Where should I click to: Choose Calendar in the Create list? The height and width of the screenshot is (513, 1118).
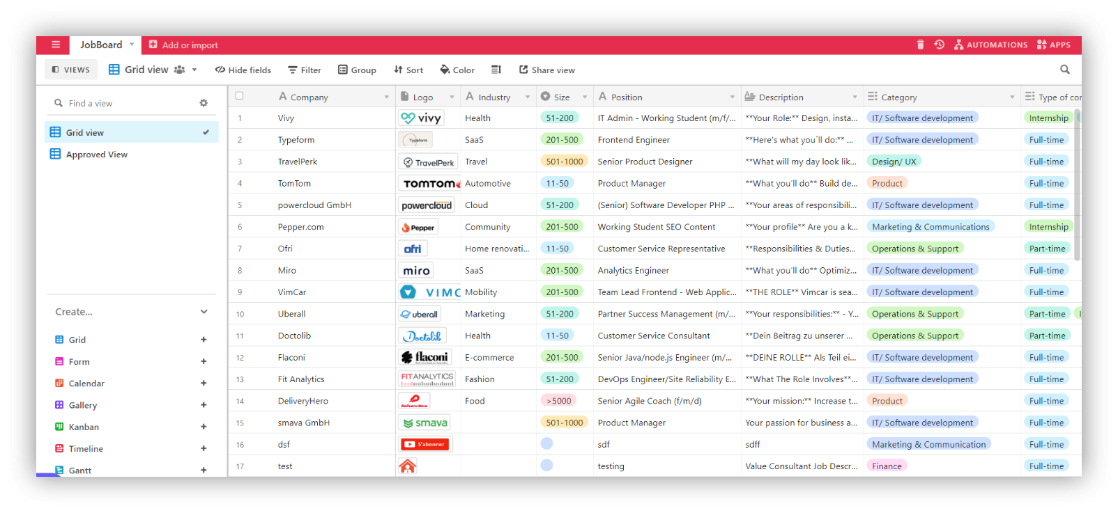click(86, 383)
